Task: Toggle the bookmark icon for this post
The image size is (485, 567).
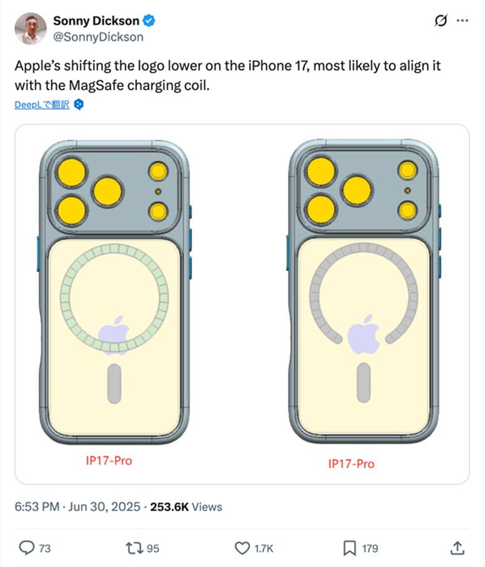Action: 350,548
